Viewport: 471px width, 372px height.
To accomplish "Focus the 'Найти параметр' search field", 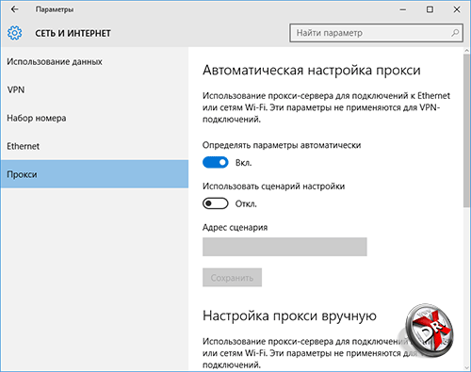I will [x=376, y=33].
